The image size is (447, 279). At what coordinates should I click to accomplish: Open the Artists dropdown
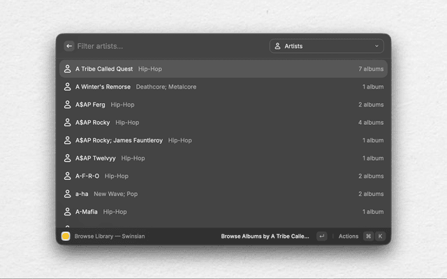[327, 46]
